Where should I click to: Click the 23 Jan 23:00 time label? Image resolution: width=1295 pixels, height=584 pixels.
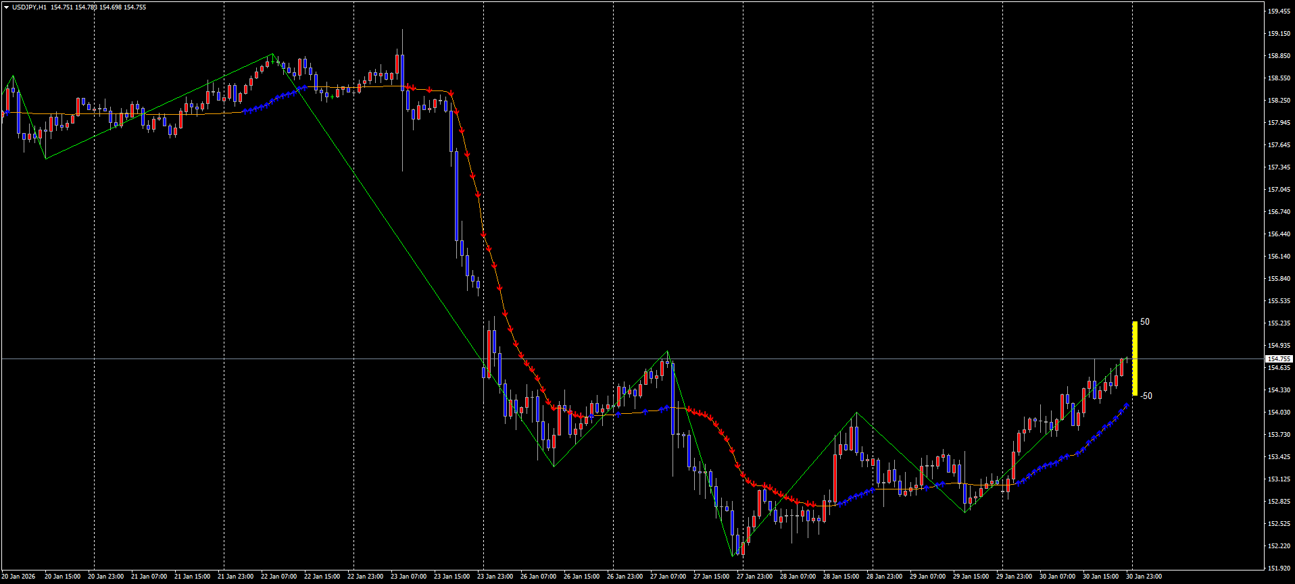tap(494, 577)
